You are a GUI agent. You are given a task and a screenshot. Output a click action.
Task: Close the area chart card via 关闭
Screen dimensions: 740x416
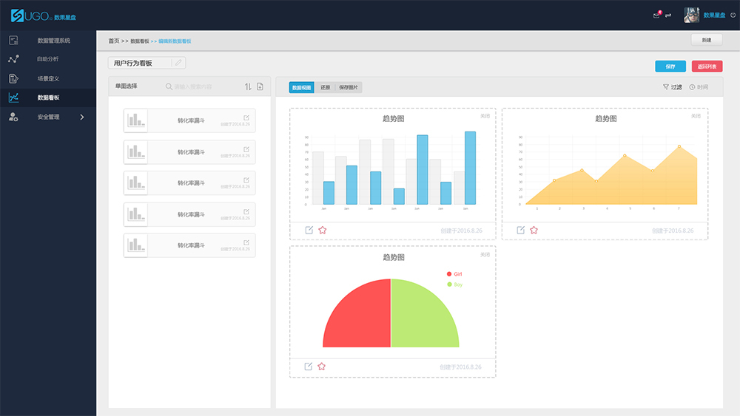click(696, 116)
